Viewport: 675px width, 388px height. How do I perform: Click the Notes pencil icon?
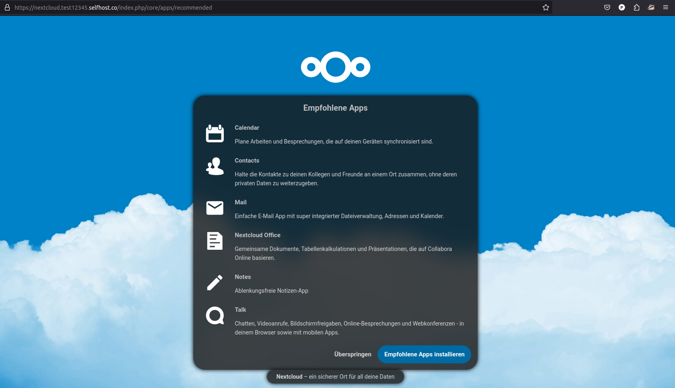click(214, 283)
